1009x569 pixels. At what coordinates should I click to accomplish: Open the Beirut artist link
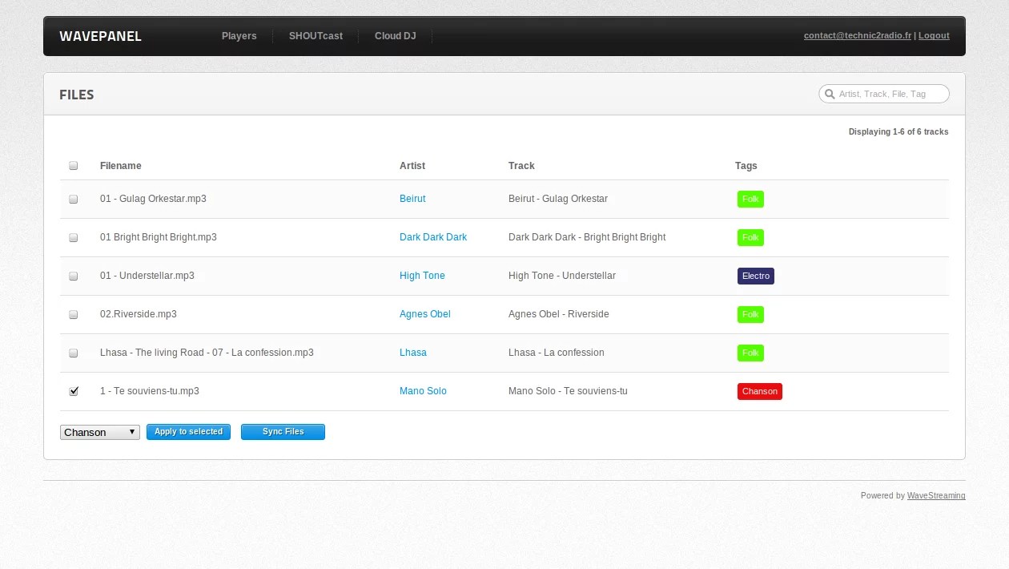click(412, 199)
